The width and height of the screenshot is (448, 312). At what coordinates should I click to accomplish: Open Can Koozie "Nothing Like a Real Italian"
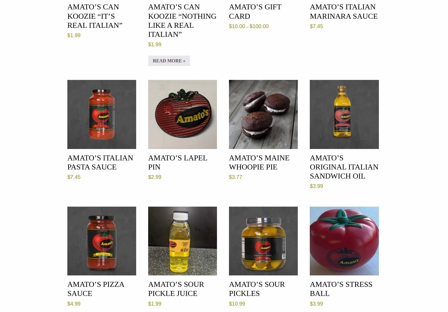(182, 20)
